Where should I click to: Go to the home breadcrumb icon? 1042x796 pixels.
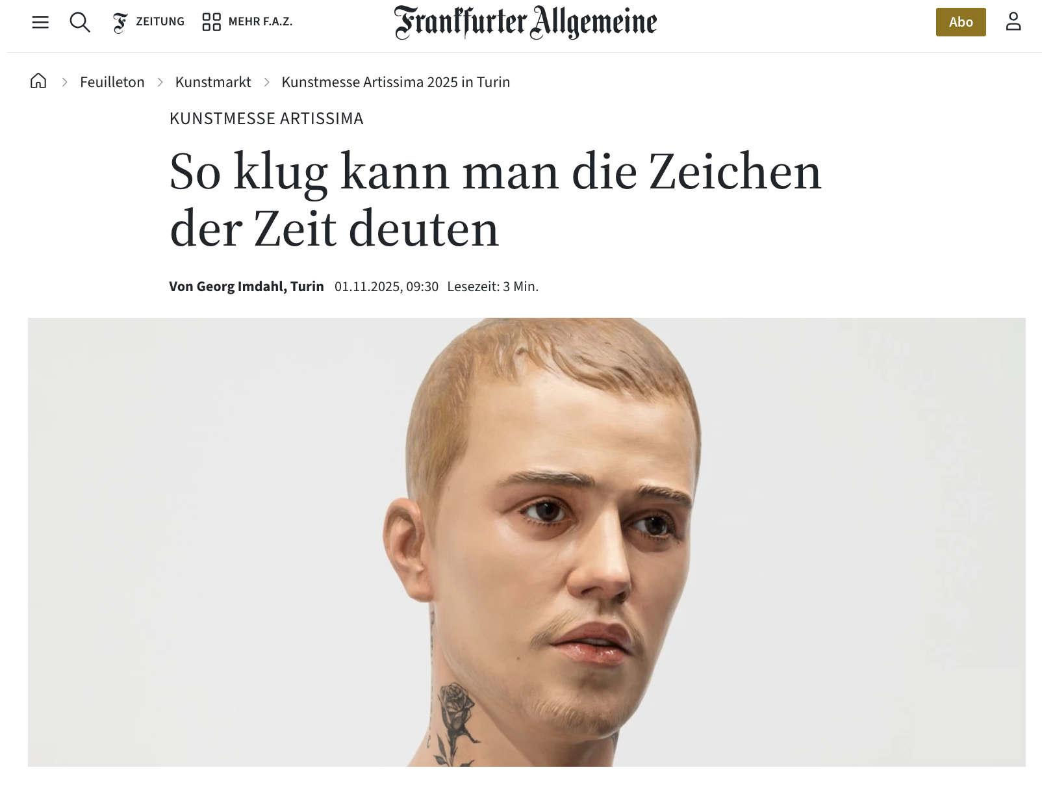38,81
